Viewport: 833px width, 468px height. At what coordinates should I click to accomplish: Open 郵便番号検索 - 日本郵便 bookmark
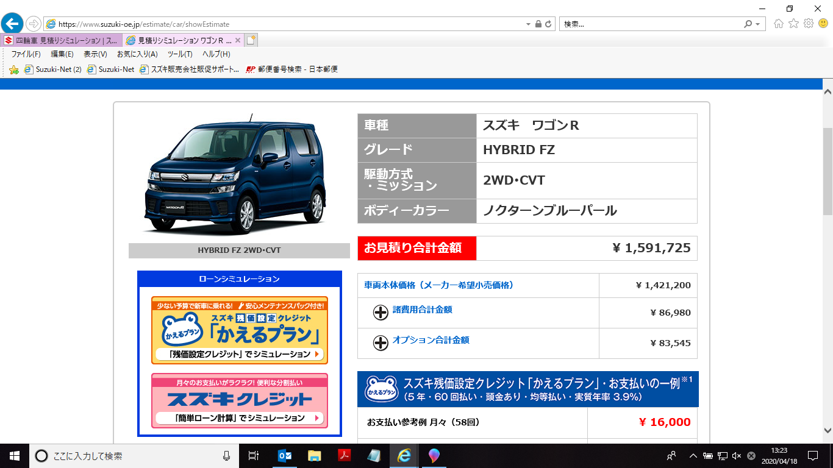coord(291,69)
